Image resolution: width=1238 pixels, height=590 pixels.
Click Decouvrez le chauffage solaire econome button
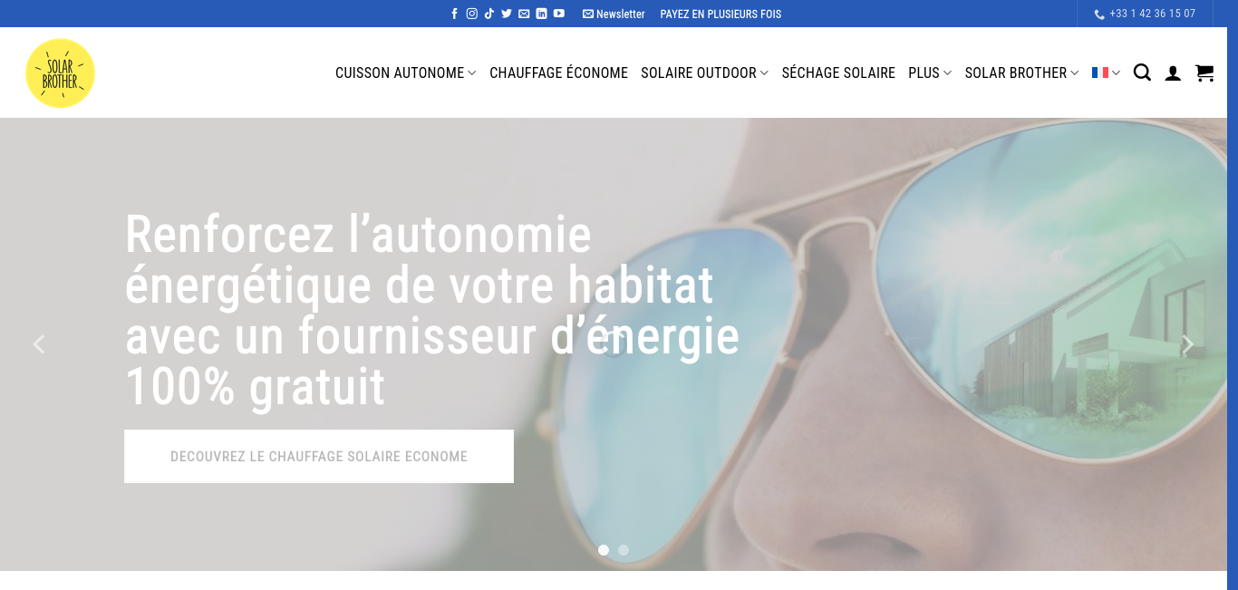pyautogui.click(x=319, y=456)
